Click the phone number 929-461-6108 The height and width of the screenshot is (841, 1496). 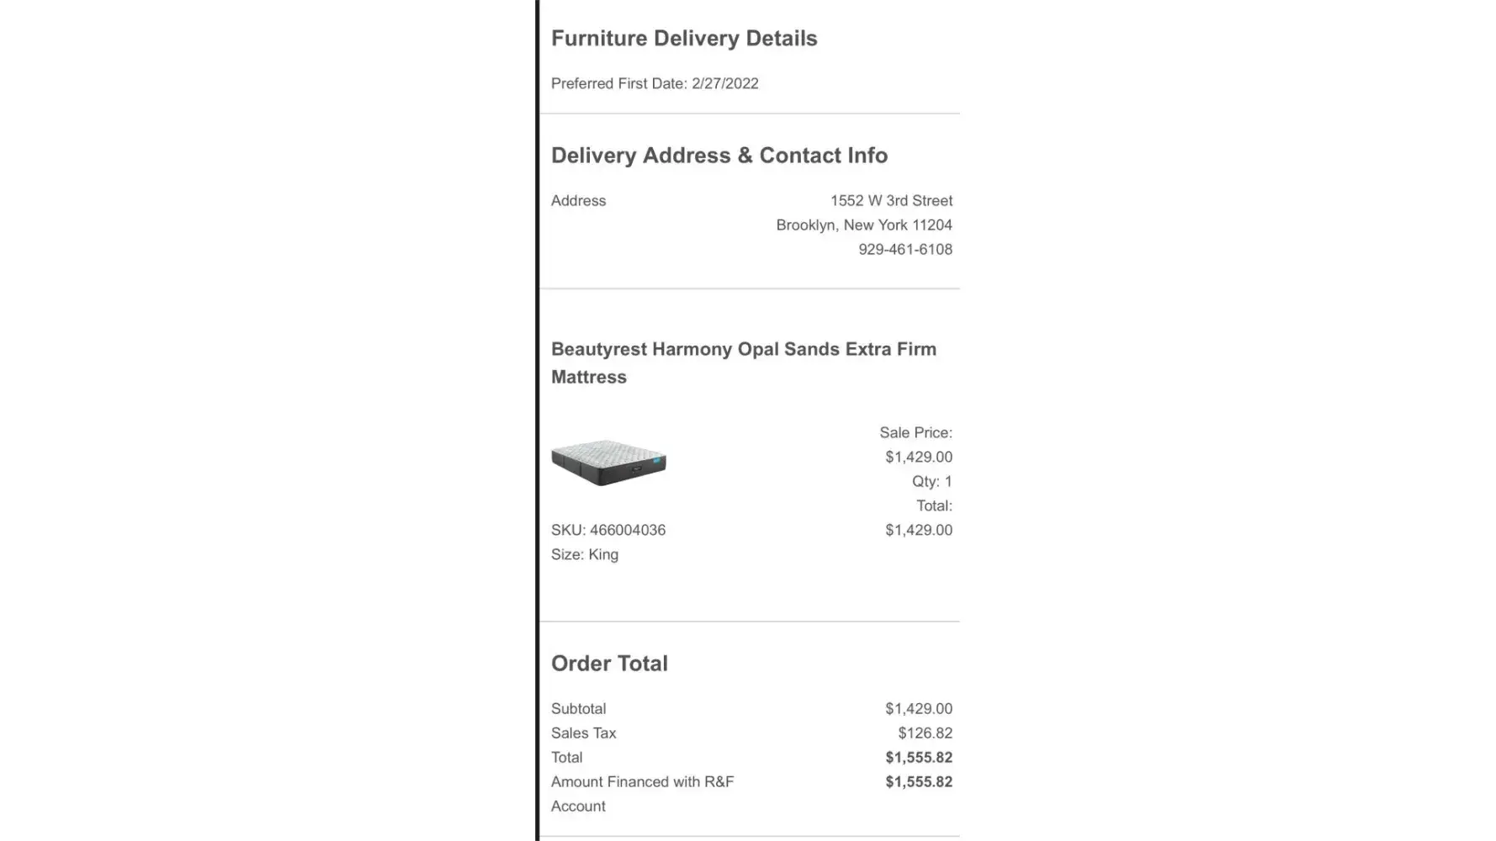pos(904,250)
